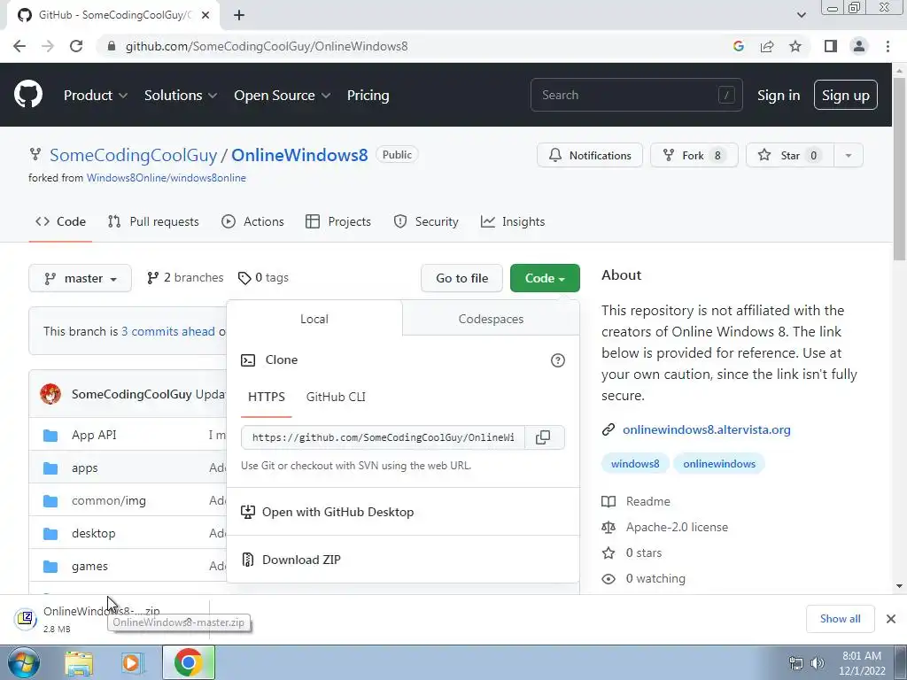907x680 pixels.
Task: Click the volume speaker tray icon
Action: 818,663
